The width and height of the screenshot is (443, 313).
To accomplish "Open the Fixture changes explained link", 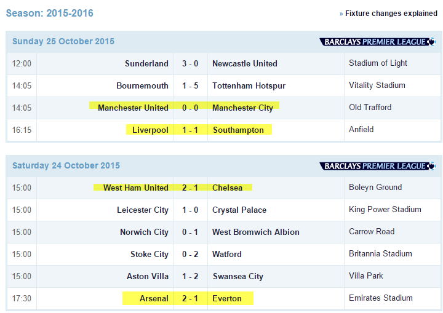I will [x=391, y=14].
